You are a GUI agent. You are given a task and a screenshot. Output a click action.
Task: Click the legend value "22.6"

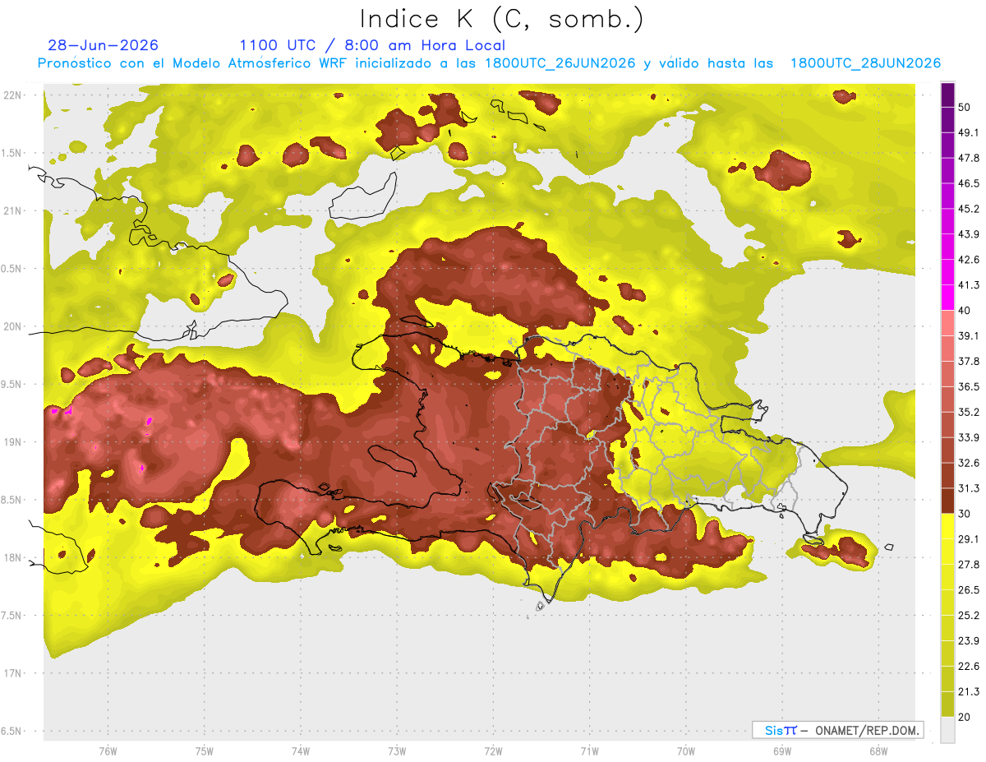[969, 666]
